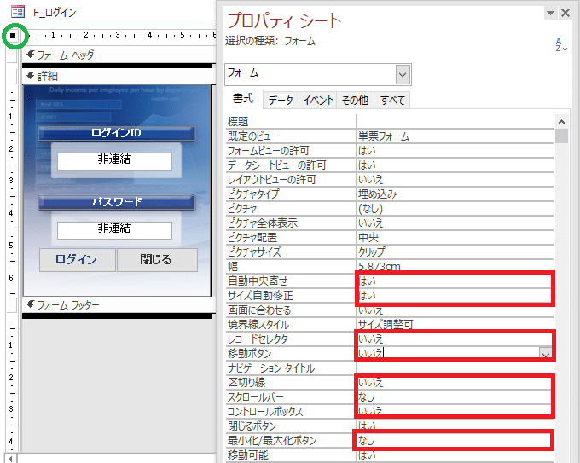Click the フォーム ヘッダー section bar
The image size is (580, 463).
(x=119, y=55)
